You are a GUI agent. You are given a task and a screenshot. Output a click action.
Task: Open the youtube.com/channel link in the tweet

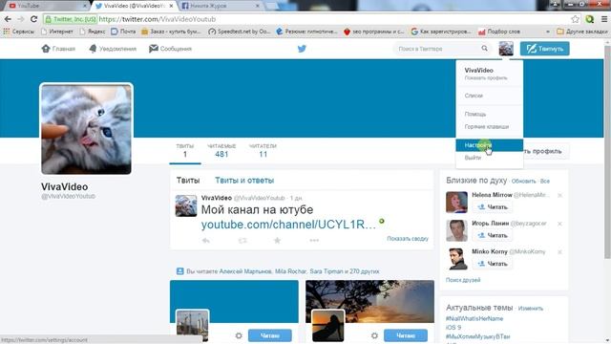coord(288,225)
